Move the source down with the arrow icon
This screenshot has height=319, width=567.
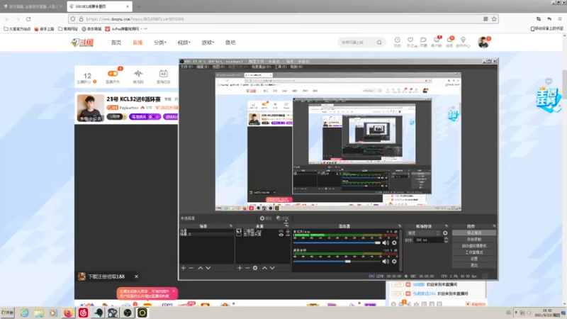pyautogui.click(x=272, y=268)
